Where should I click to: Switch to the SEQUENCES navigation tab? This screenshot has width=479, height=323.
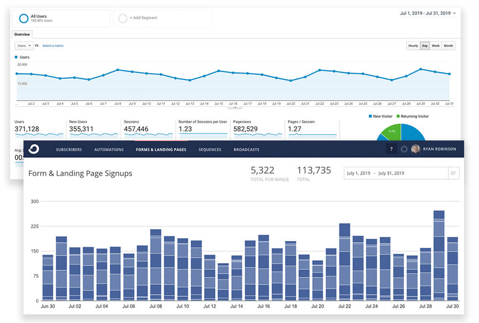click(210, 150)
